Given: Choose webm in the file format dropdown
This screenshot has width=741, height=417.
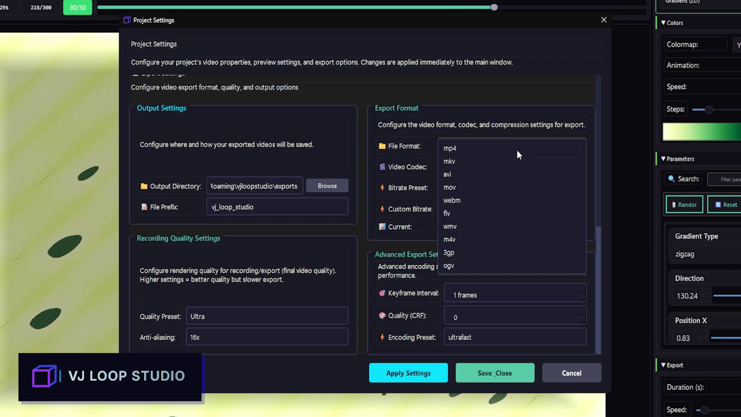Looking at the screenshot, I should (452, 200).
